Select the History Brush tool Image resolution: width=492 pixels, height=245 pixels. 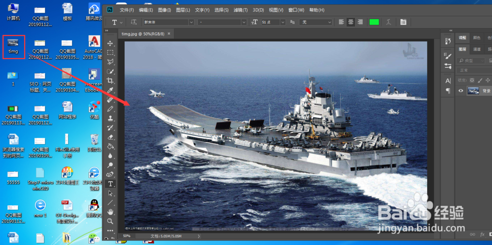(110, 128)
